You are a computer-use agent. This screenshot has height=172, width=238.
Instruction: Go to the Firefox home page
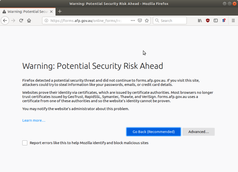pyautogui.click(x=29, y=20)
